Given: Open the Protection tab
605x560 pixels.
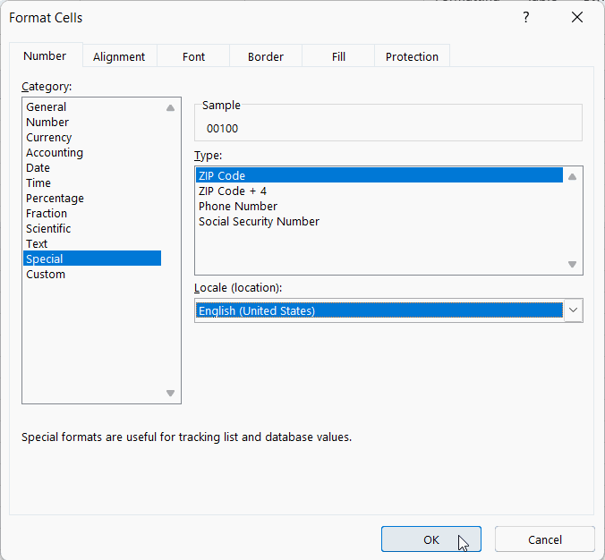Looking at the screenshot, I should (412, 56).
